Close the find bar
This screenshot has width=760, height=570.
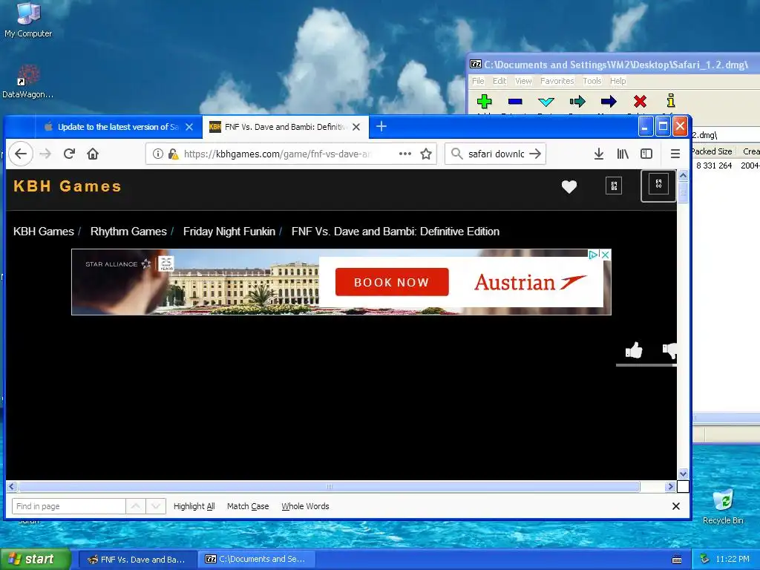pyautogui.click(x=675, y=506)
